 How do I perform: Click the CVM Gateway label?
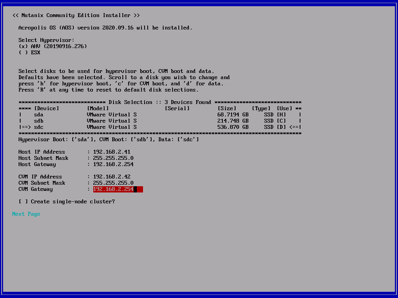pyautogui.click(x=35, y=189)
